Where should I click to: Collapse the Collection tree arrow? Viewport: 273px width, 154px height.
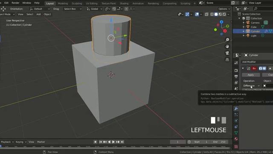coord(239,18)
